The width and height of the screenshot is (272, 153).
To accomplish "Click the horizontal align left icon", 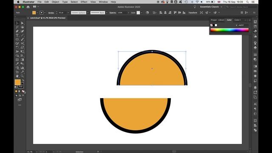I will (161, 13).
